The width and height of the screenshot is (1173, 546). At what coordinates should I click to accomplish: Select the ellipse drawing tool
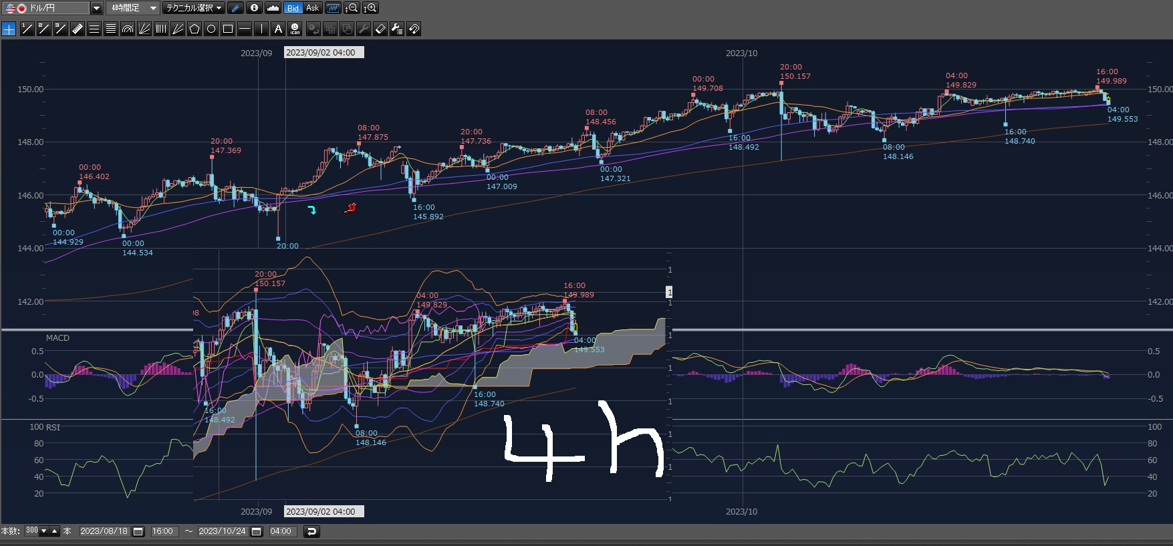211,29
